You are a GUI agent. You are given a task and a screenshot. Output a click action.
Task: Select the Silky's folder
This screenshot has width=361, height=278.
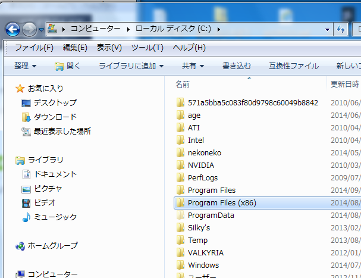(199, 228)
